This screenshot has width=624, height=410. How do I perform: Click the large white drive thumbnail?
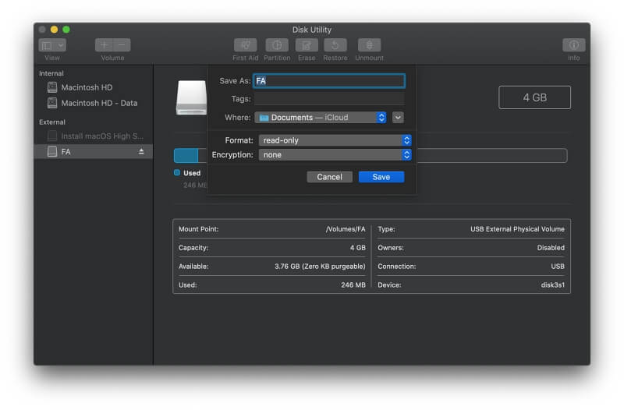(x=191, y=98)
